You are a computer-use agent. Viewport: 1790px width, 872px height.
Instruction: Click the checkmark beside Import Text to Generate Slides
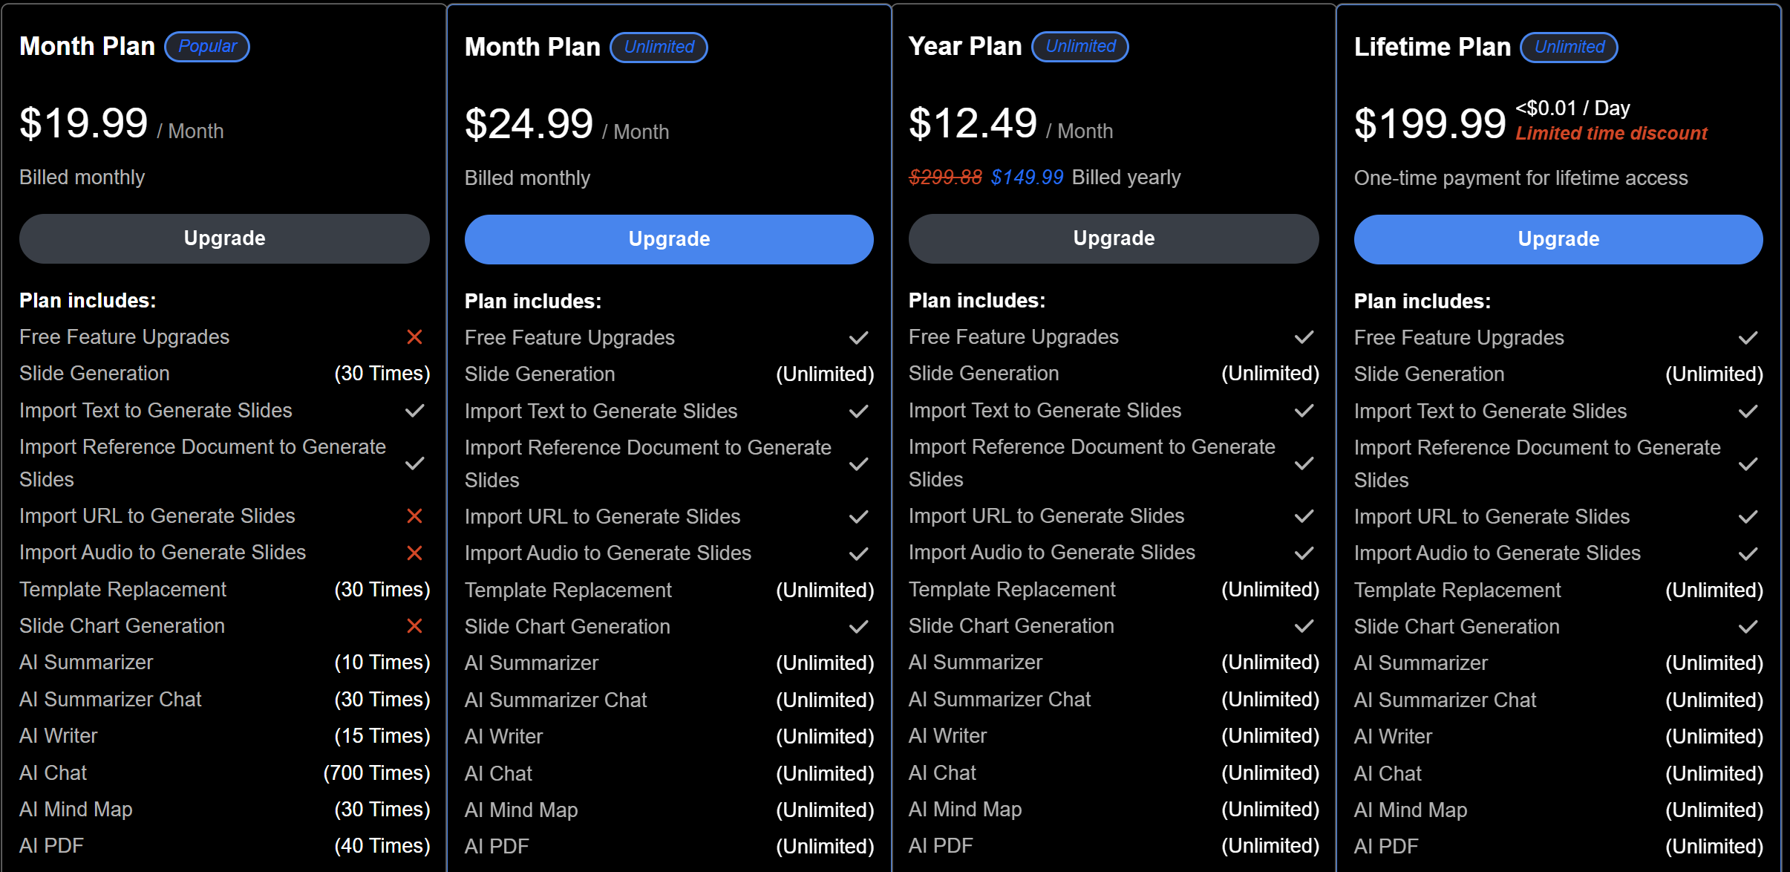[415, 411]
